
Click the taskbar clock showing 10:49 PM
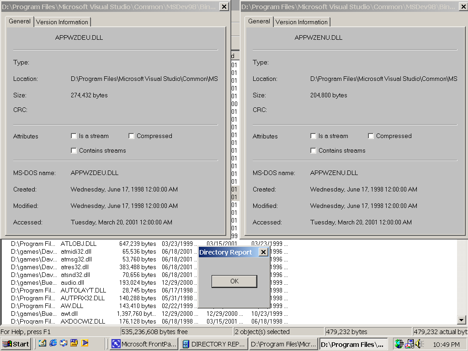446,345
